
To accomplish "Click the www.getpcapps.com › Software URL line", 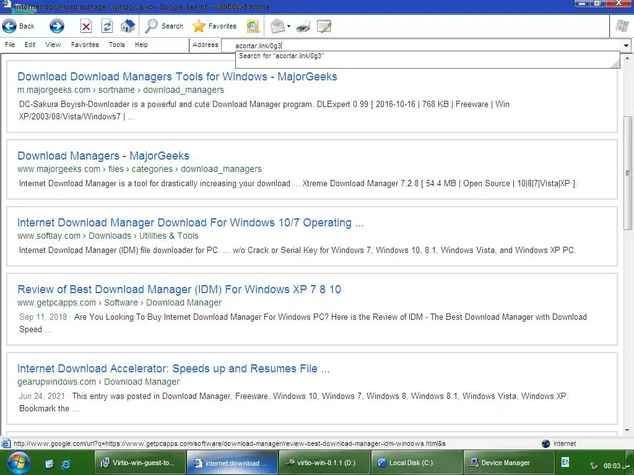I will (x=119, y=302).
